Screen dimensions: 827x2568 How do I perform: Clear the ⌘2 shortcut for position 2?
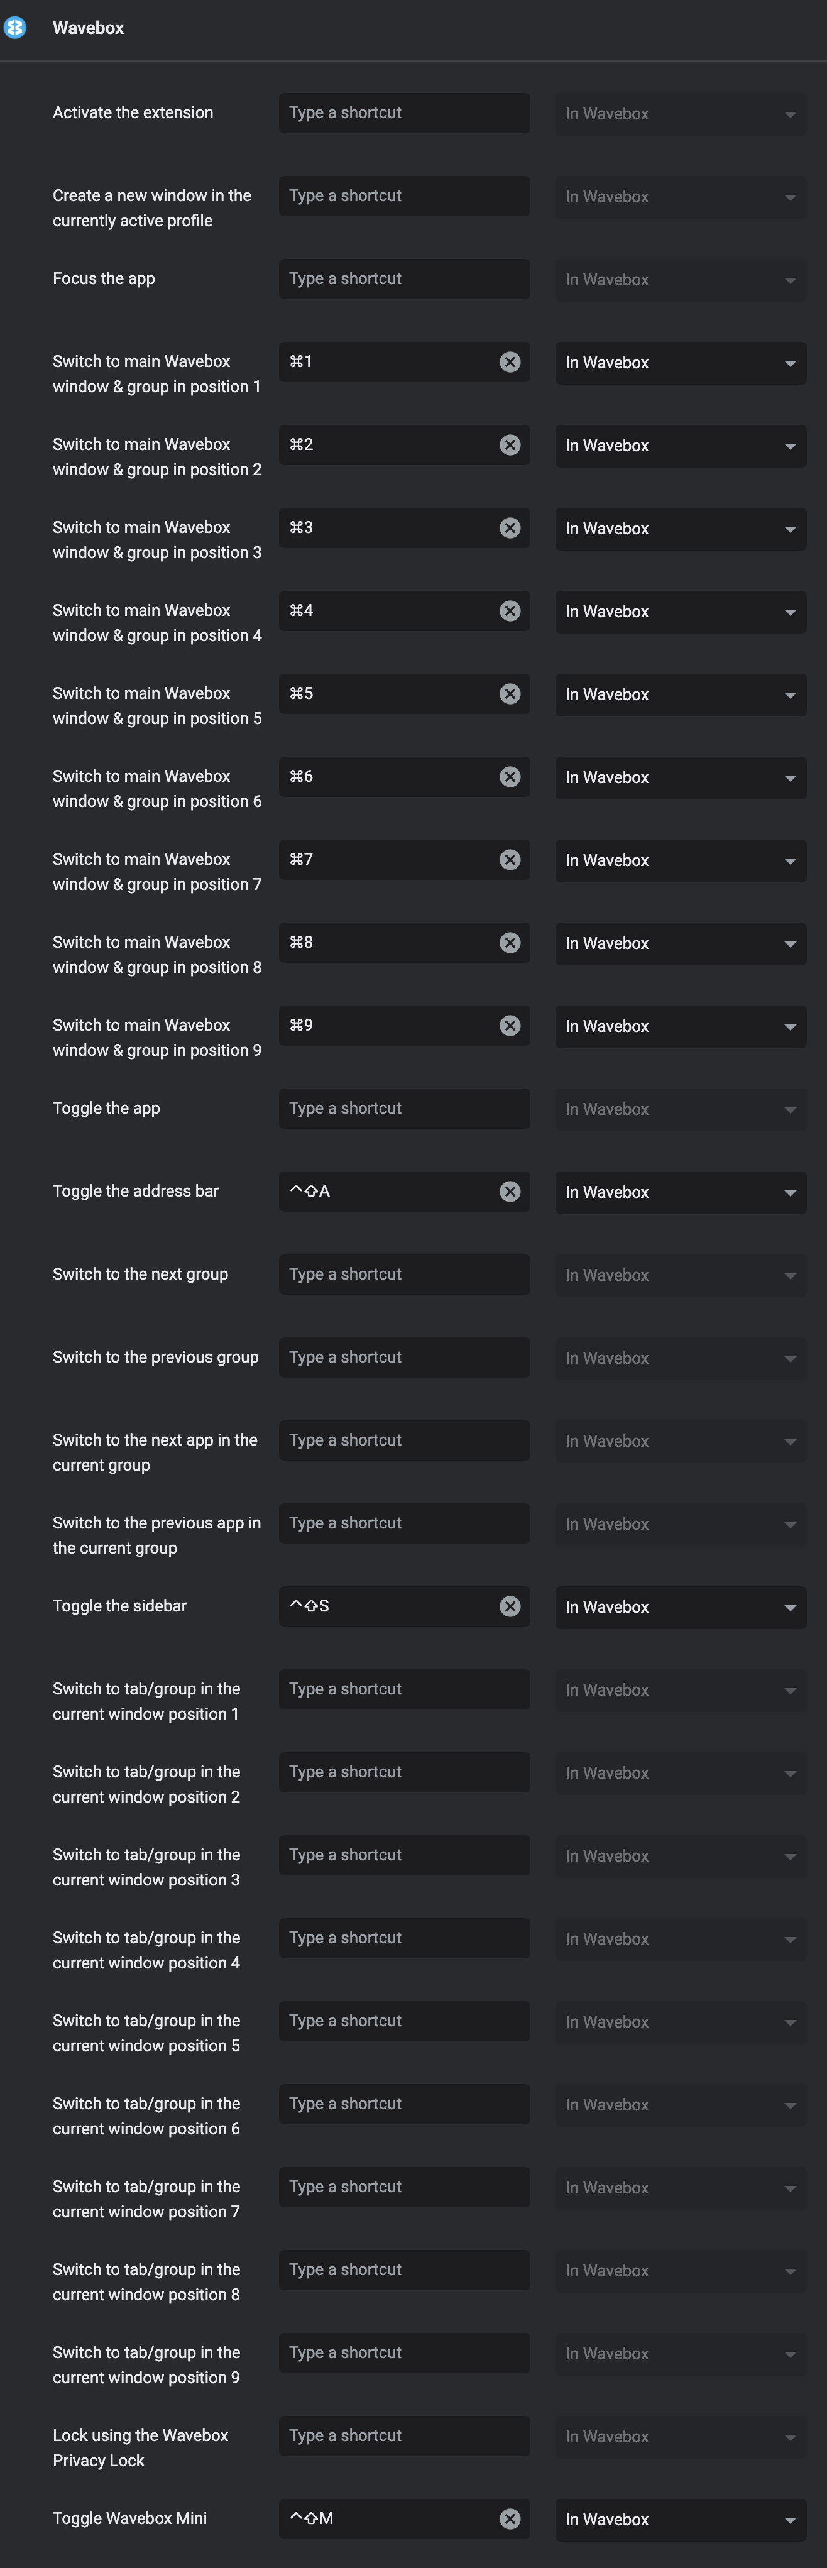(x=510, y=444)
